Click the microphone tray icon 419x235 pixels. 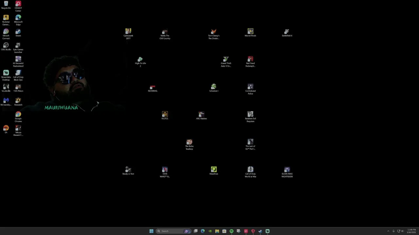tap(393, 231)
